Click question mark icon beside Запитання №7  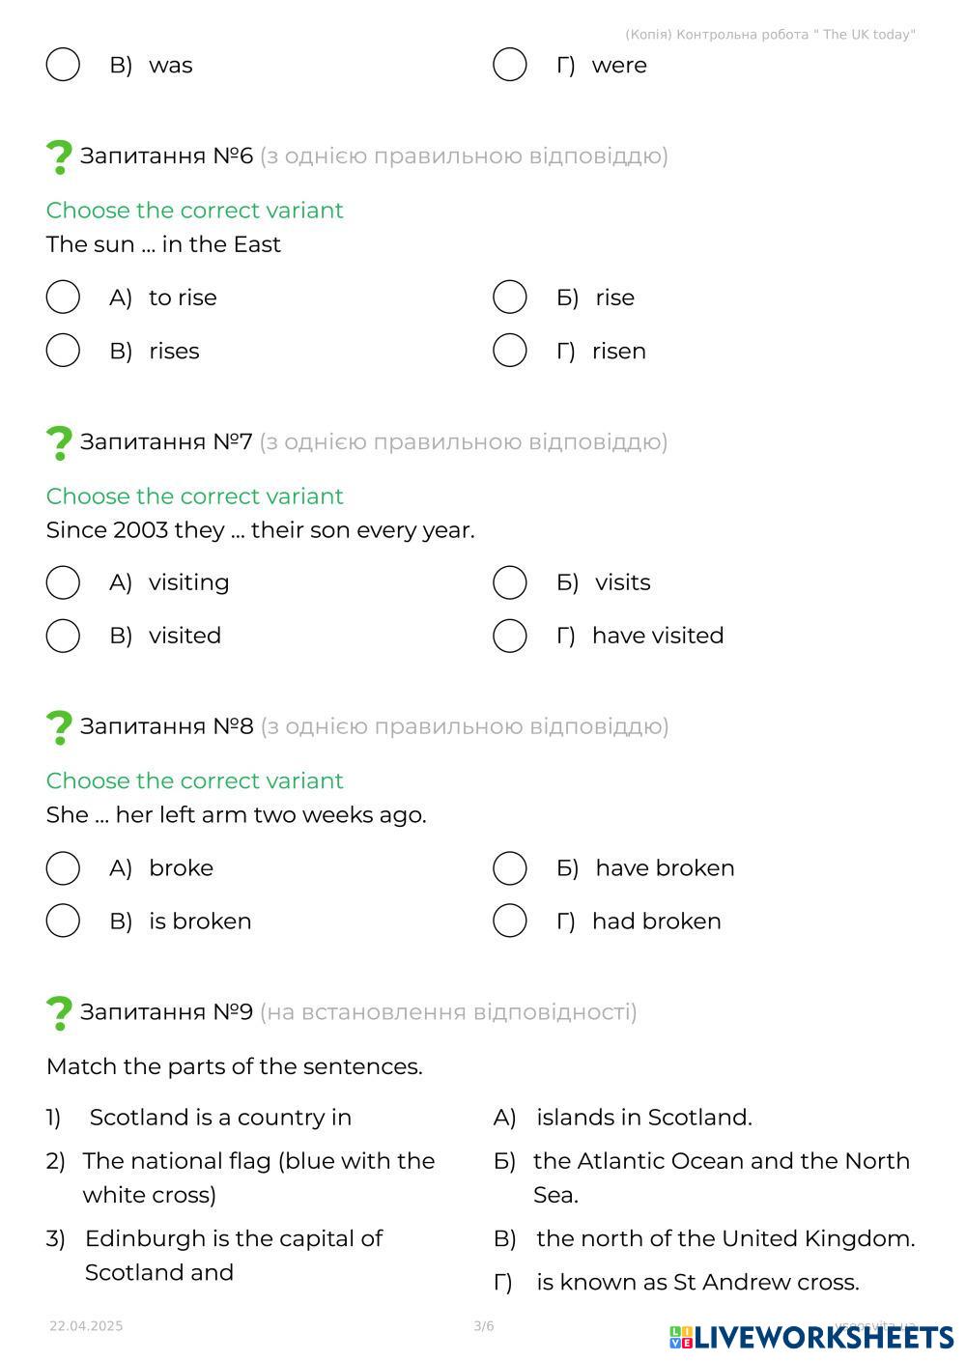pos(59,442)
